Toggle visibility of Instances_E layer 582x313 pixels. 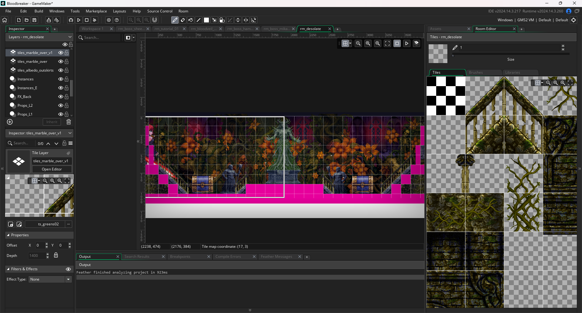61,88
